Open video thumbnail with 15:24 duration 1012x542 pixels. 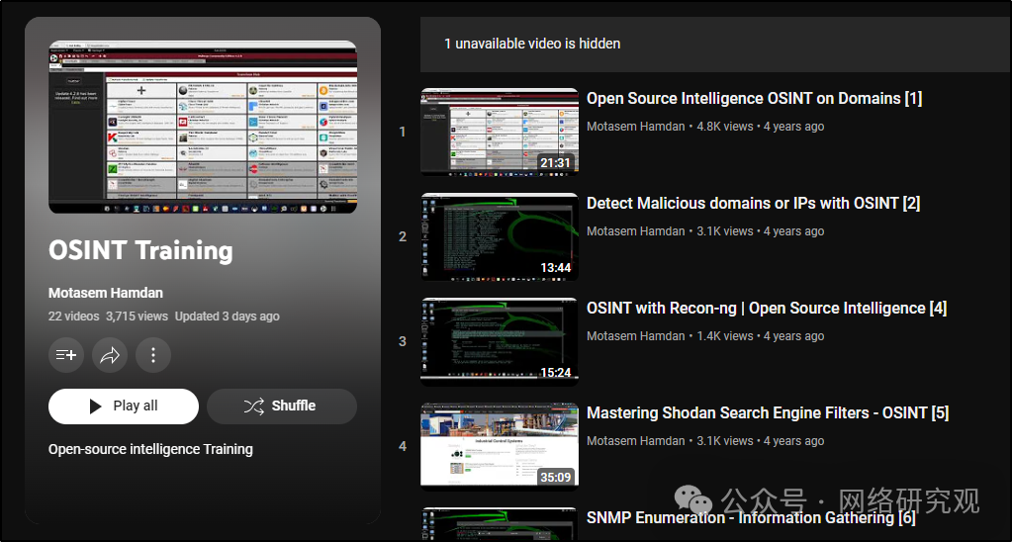[x=500, y=342]
